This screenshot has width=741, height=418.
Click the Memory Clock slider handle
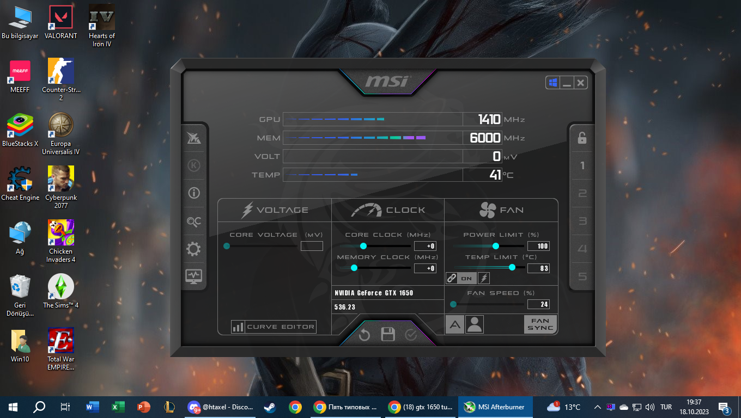pyautogui.click(x=354, y=268)
